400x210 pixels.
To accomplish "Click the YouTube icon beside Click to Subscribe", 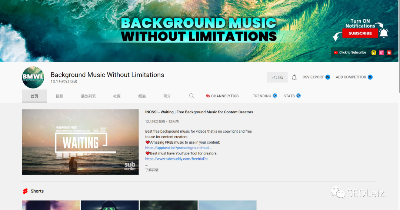I will [x=336, y=53].
